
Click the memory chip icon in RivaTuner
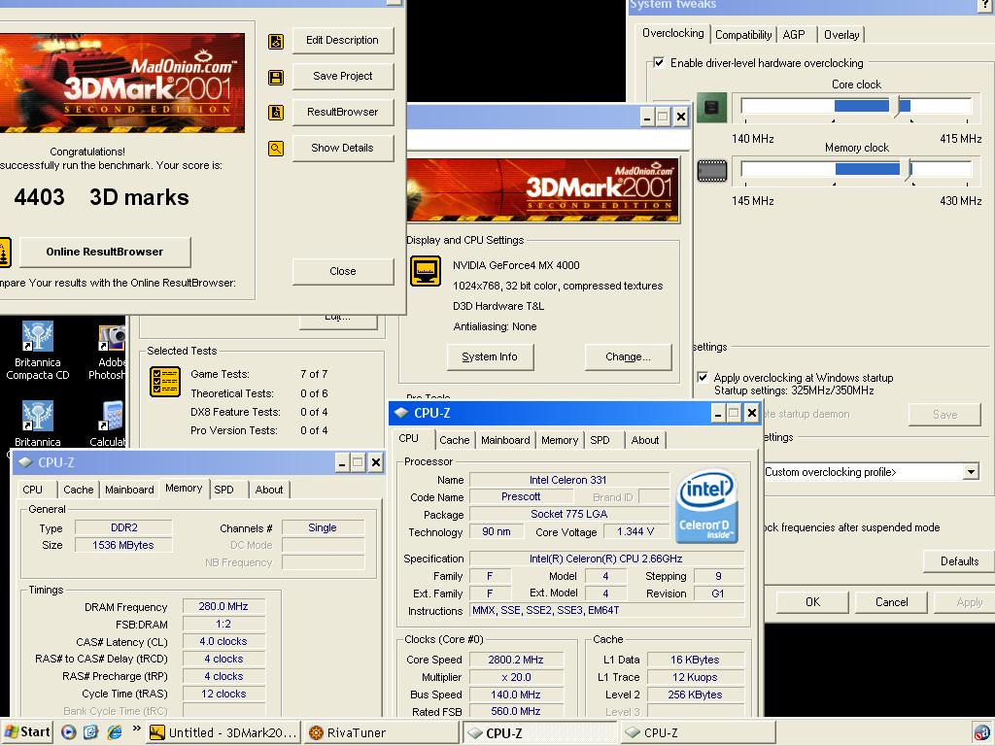click(x=712, y=171)
